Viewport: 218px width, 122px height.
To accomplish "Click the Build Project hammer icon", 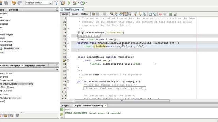I will point(56,3).
